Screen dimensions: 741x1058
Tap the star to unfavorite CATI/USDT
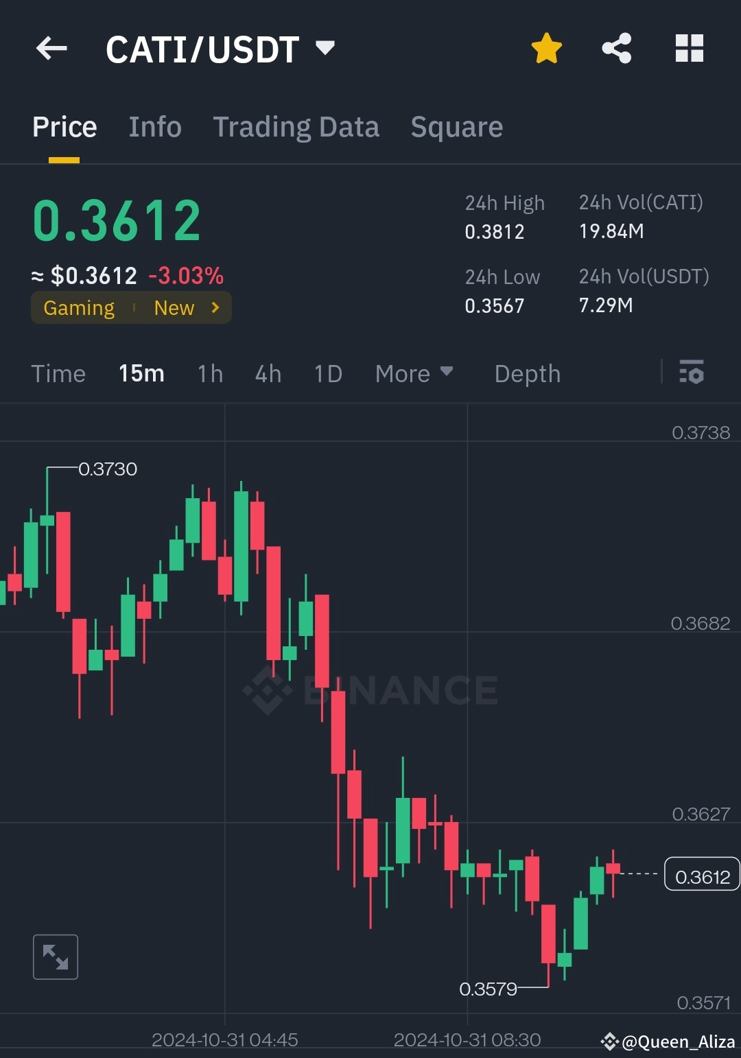pyautogui.click(x=547, y=47)
